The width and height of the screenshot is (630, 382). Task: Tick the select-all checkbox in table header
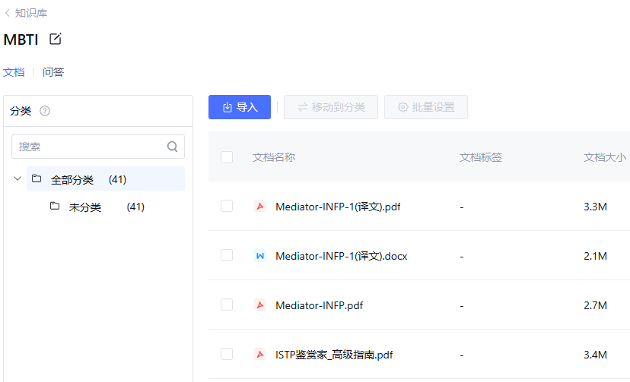click(x=227, y=157)
